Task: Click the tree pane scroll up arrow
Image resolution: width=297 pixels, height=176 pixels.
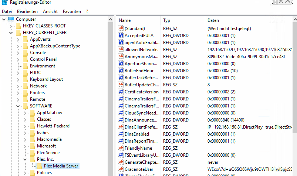Action: (x=111, y=19)
